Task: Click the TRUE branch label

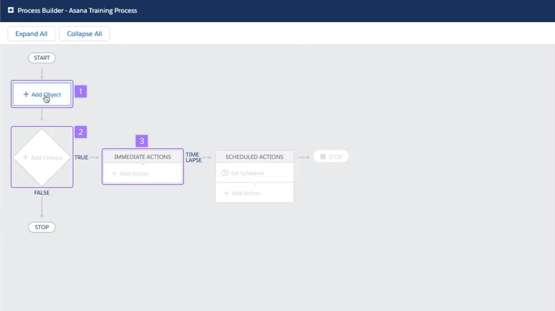Action: [x=81, y=157]
